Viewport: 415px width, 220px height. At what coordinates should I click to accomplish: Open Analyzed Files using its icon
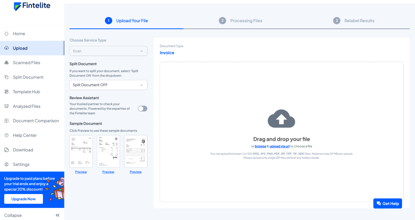[x=6, y=107]
